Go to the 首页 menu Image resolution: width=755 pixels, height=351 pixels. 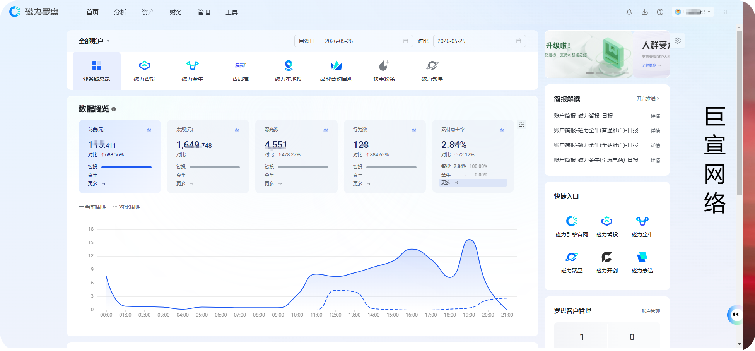tap(92, 12)
